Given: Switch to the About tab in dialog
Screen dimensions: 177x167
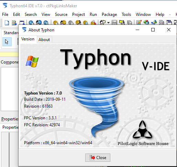Looking at the screenshot, I should point(44,40).
